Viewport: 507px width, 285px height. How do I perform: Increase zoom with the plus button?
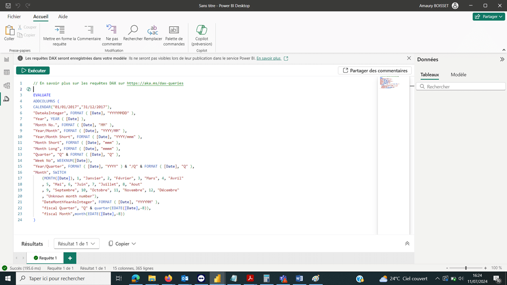(485, 268)
